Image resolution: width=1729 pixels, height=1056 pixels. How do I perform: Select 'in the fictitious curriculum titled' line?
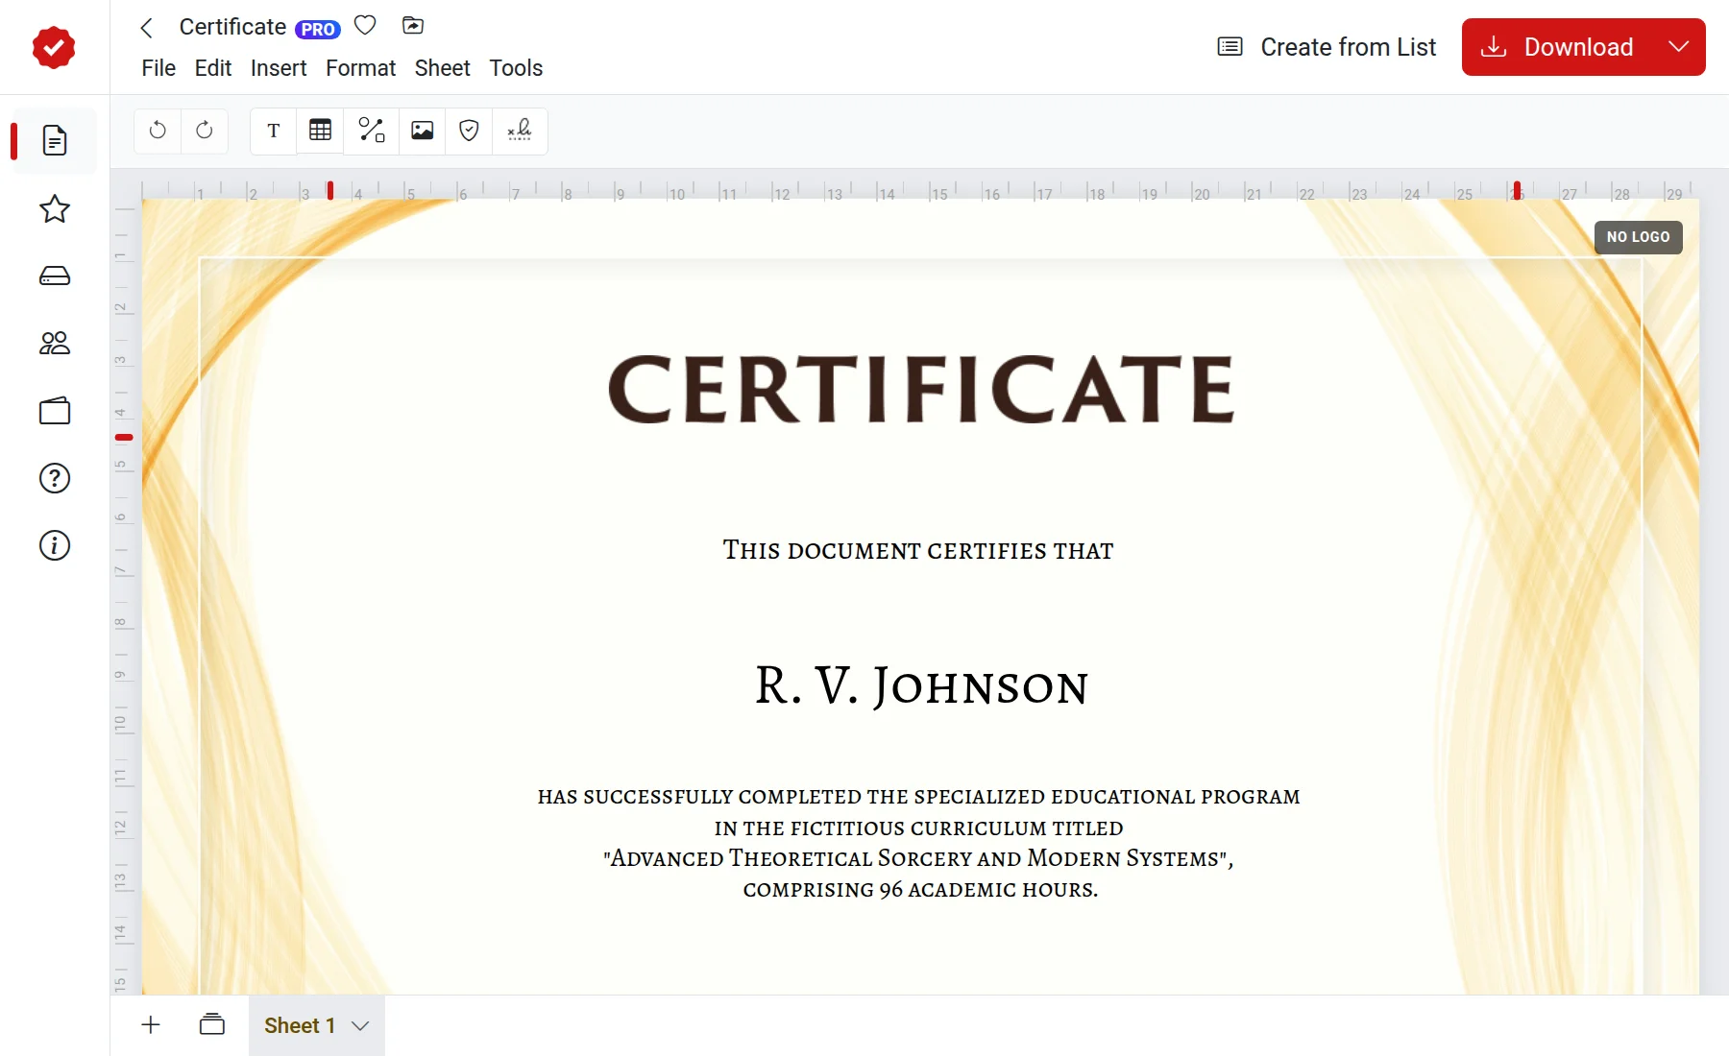tap(918, 828)
